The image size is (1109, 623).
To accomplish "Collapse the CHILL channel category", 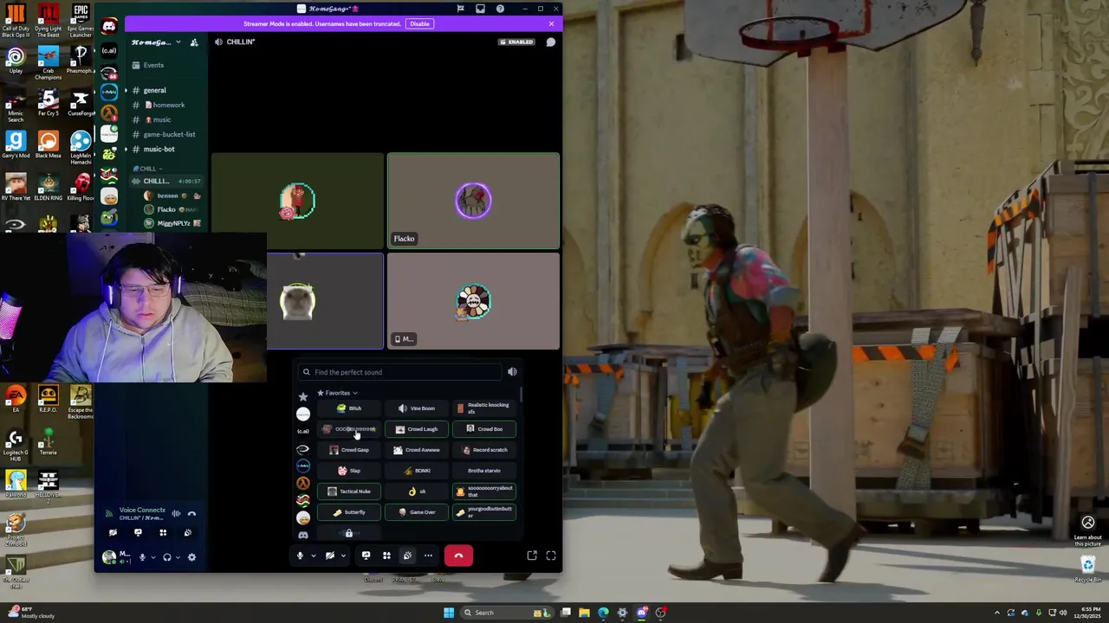I will 147,169.
